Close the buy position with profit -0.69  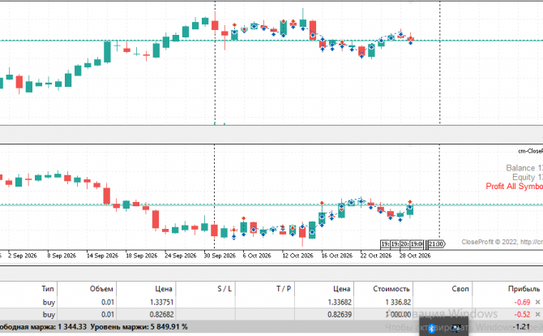537,303
